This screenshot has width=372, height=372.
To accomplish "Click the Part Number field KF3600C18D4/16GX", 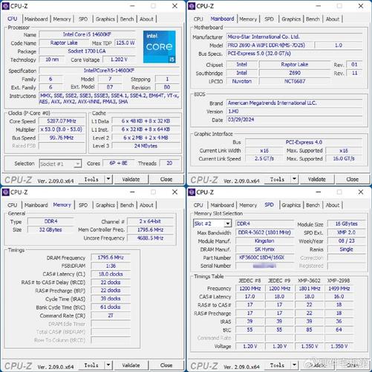I will pos(265,257).
